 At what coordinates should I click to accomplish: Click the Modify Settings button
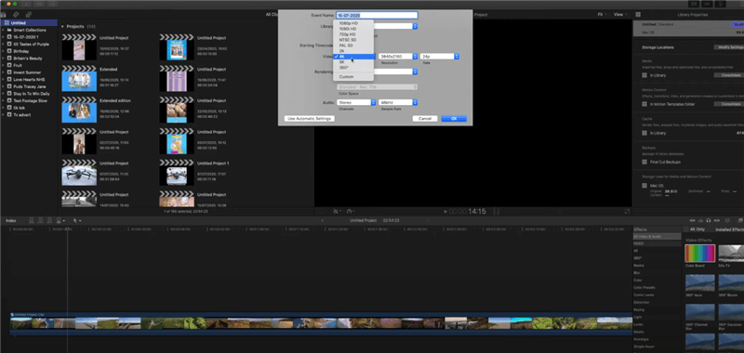click(729, 47)
